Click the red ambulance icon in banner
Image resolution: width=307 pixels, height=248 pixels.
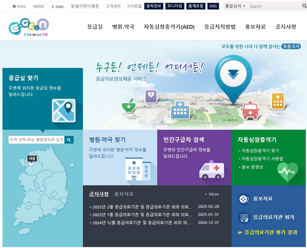click(x=250, y=111)
